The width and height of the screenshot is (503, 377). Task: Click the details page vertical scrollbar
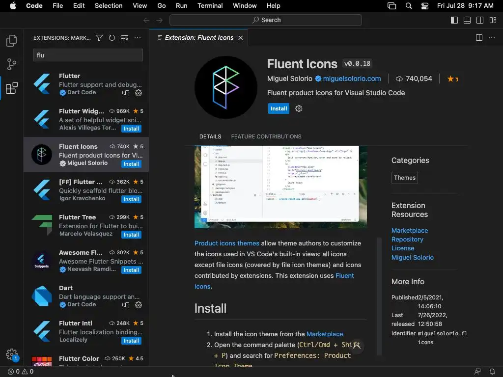click(379, 296)
